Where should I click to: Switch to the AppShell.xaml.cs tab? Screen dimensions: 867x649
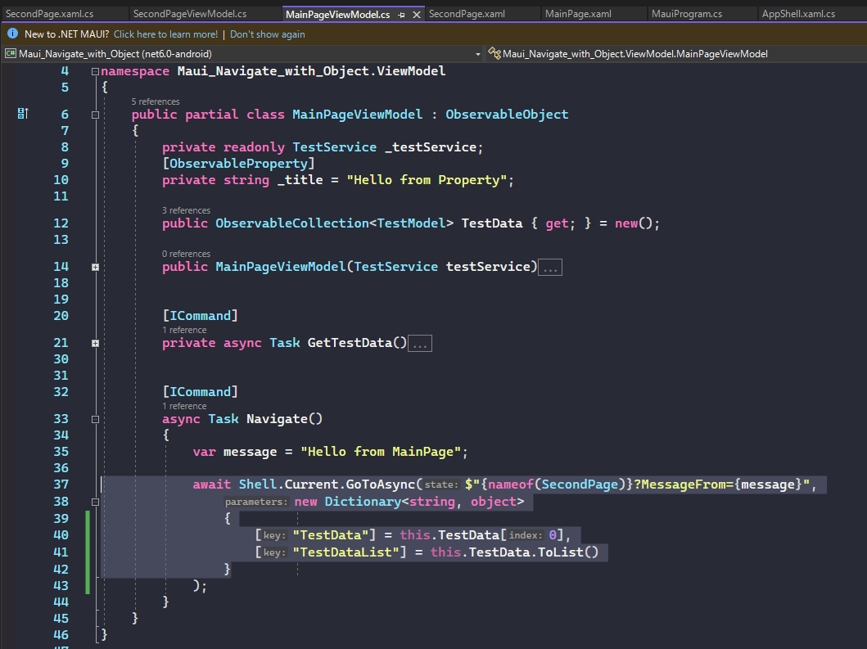tap(798, 14)
